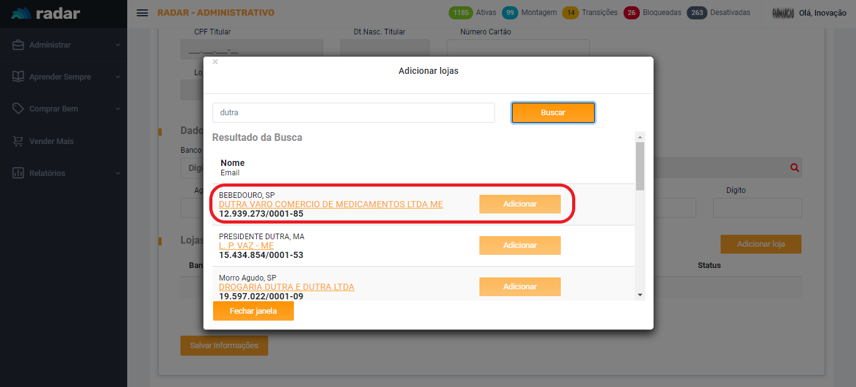Click the Radar logo

pyautogui.click(x=46, y=13)
